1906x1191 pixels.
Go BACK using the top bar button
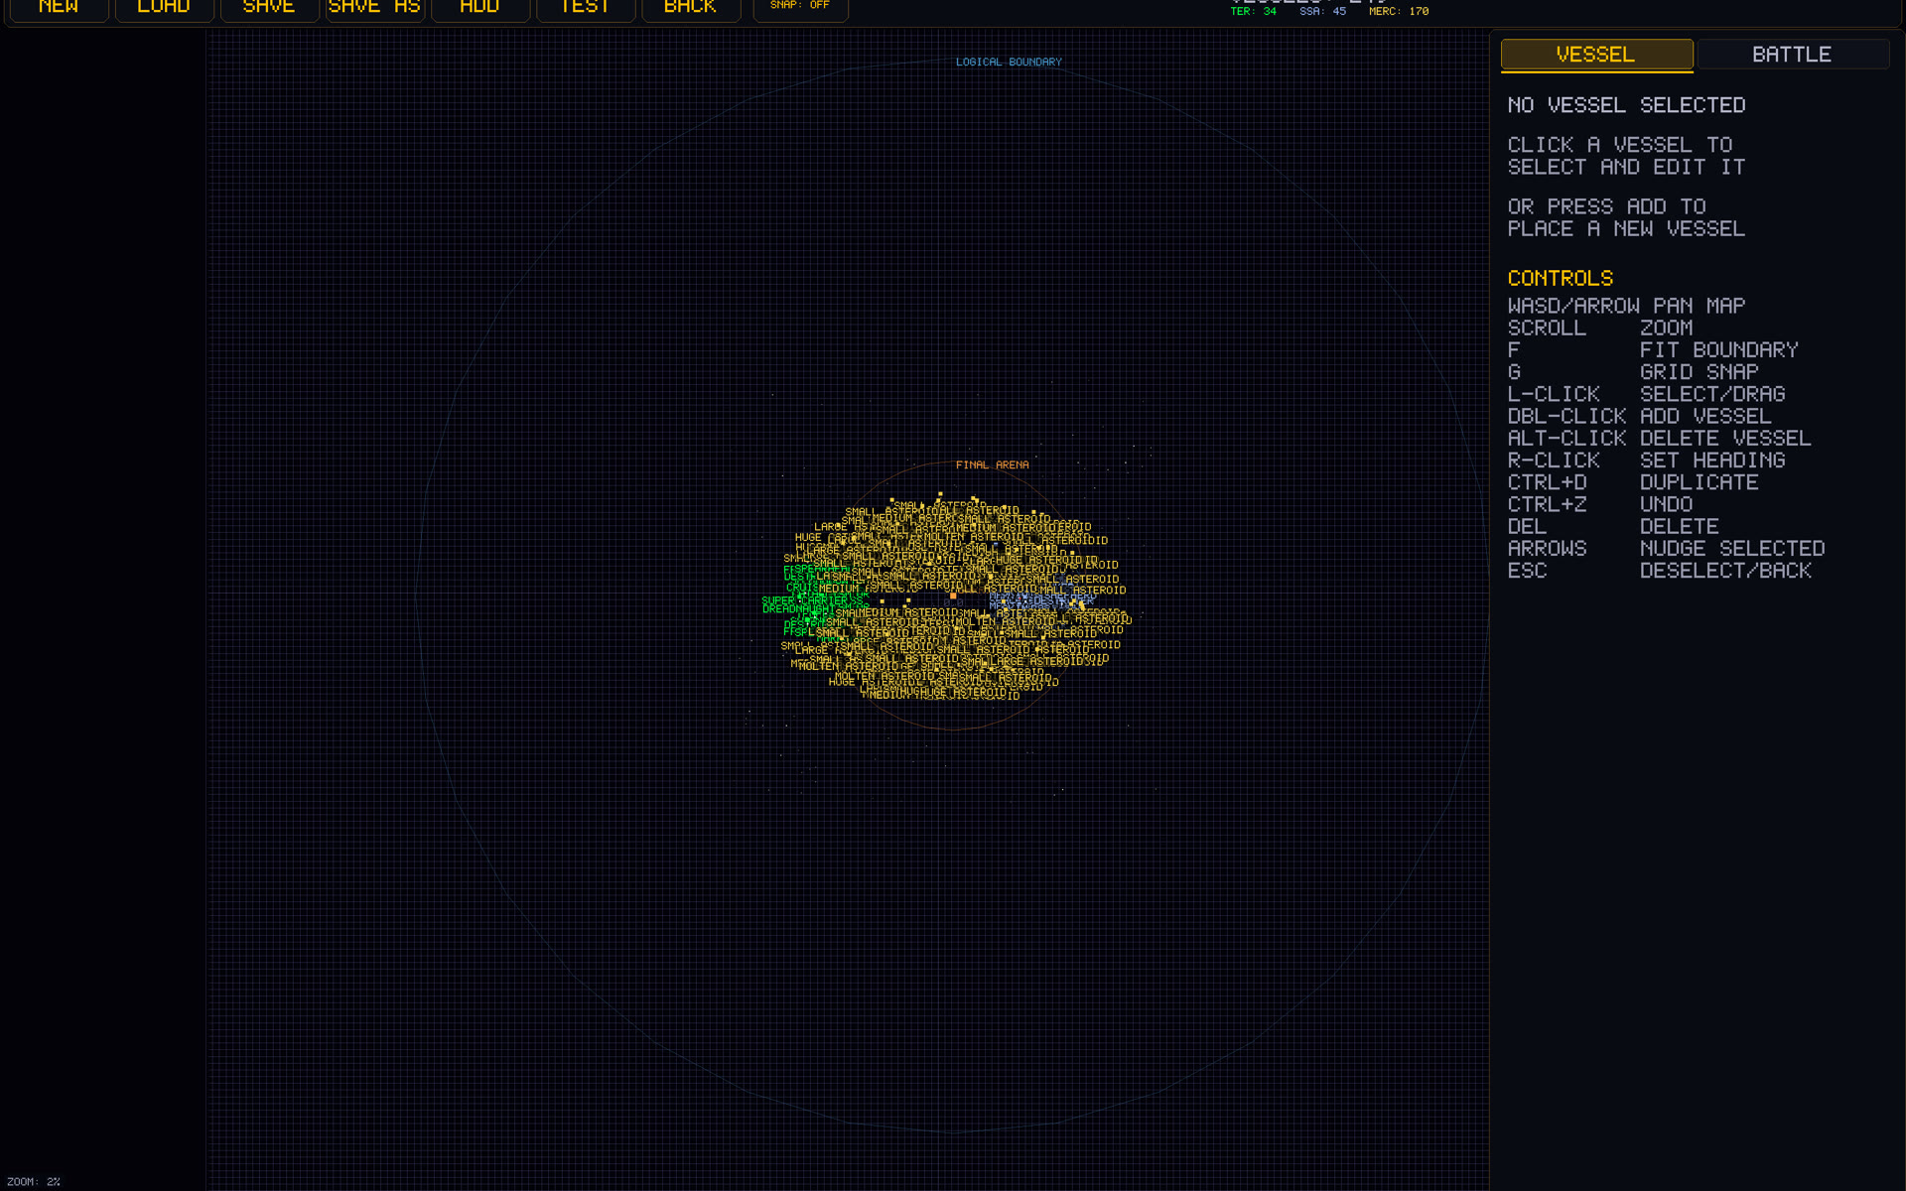point(691,8)
